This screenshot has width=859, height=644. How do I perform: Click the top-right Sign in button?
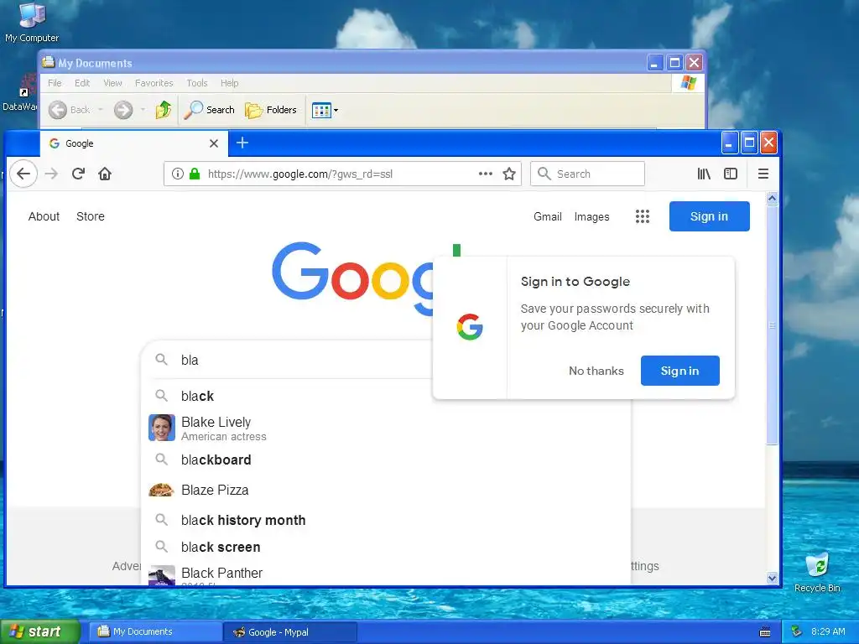709,216
